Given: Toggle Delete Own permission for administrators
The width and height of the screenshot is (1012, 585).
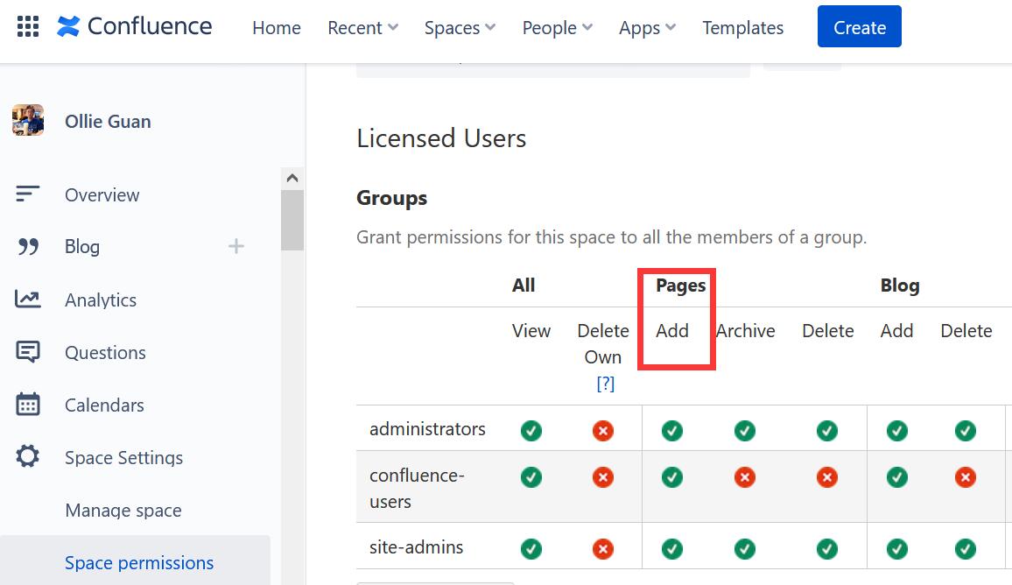Looking at the screenshot, I should [x=602, y=430].
